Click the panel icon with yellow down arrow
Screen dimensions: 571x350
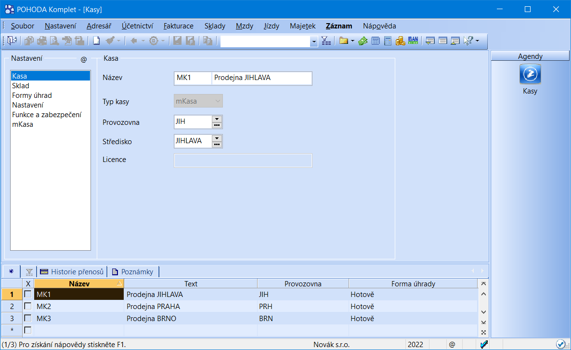(430, 40)
